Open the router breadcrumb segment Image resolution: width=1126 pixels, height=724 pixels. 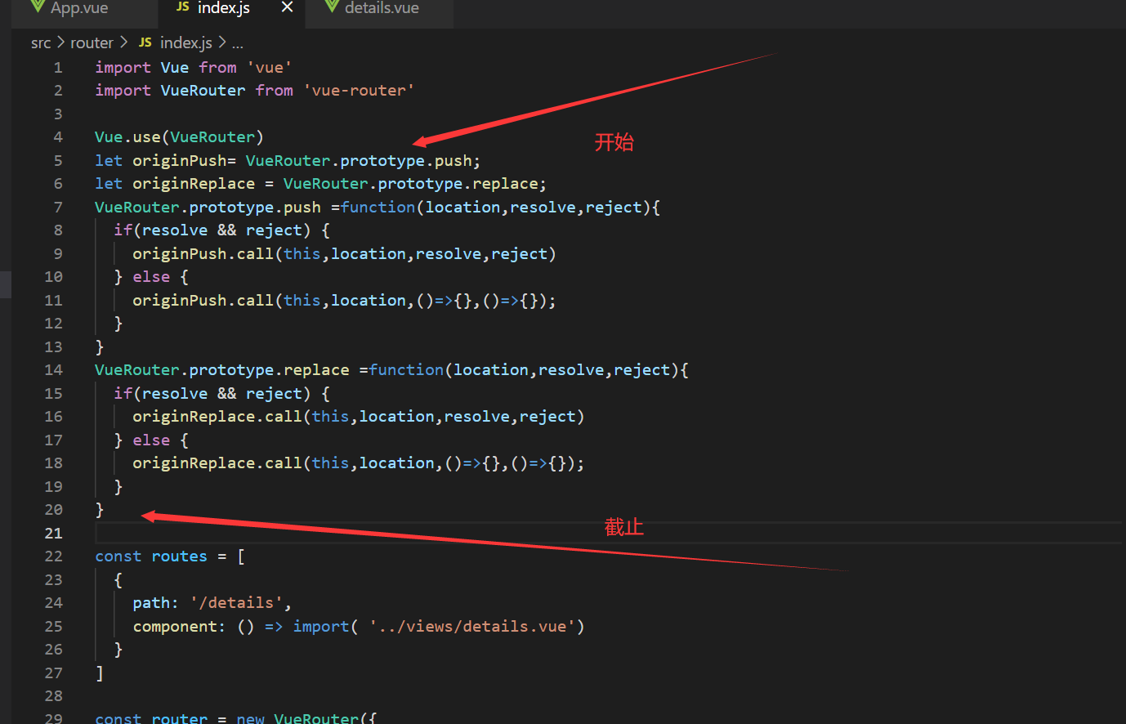pyautogui.click(x=92, y=42)
